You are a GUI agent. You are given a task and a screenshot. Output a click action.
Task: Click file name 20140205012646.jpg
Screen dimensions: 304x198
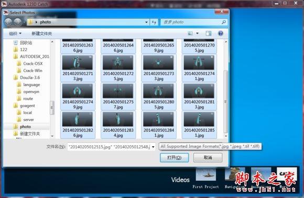click(x=118, y=48)
